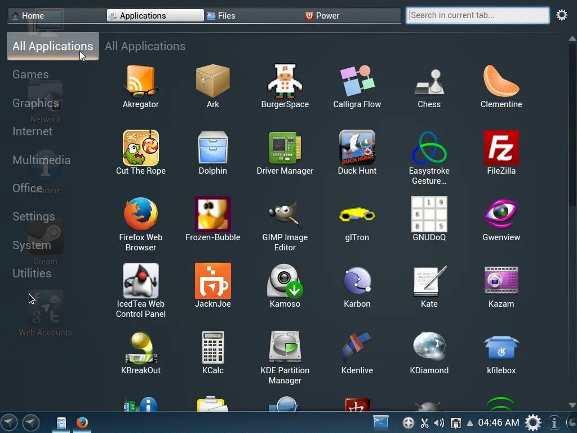Show the Utilities category

pos(32,273)
